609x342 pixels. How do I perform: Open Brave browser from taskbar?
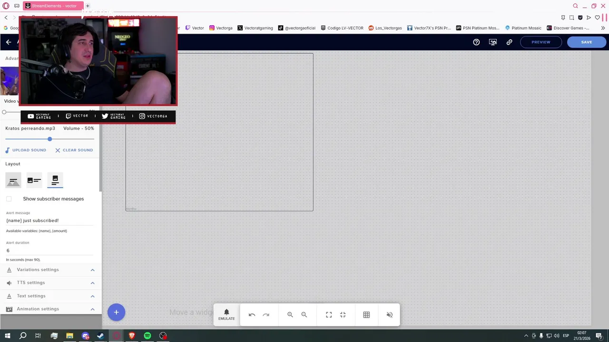click(132, 336)
